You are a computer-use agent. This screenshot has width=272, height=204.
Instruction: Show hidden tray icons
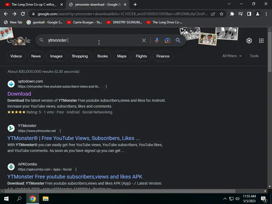pyautogui.click(x=225, y=199)
